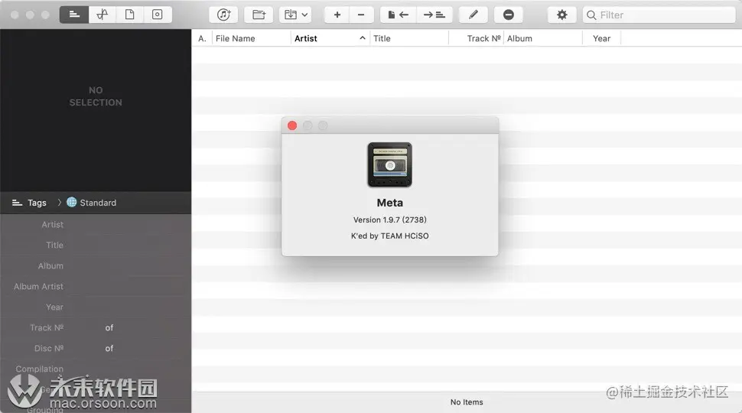
Task: Click the Year tag field in sidebar
Action: pos(128,307)
